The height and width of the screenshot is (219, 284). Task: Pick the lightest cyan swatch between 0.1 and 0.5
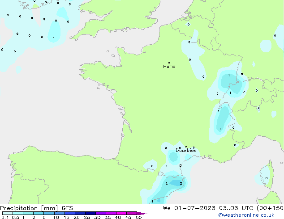point(8,213)
